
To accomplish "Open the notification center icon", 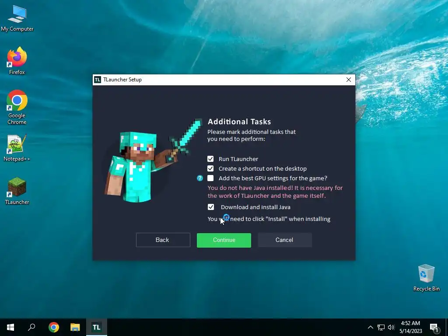I will pos(434,327).
